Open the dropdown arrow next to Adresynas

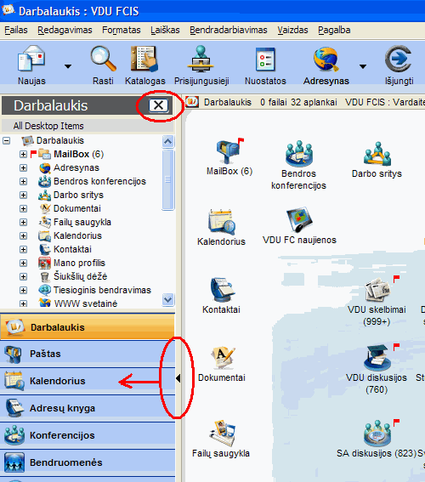[x=363, y=66]
